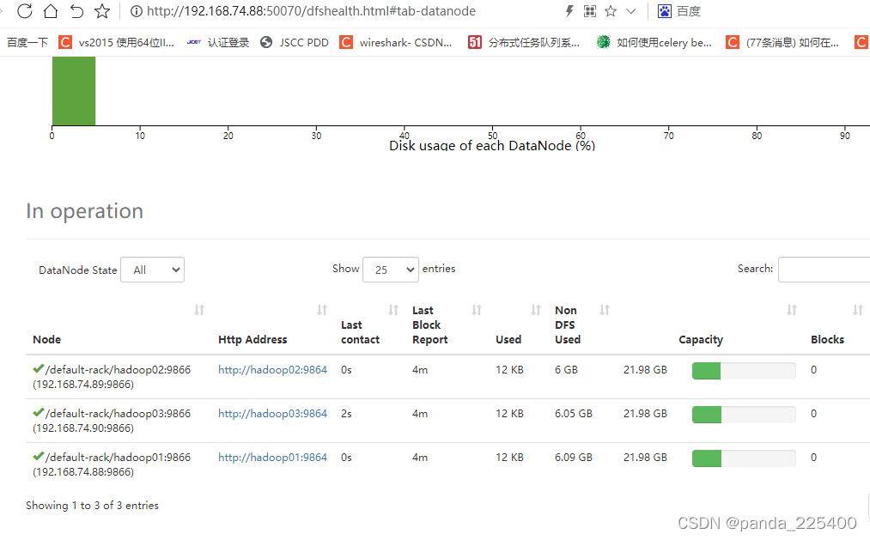870x540 pixels.
Task: Click hadoop03 capacity progress bar
Action: (744, 415)
